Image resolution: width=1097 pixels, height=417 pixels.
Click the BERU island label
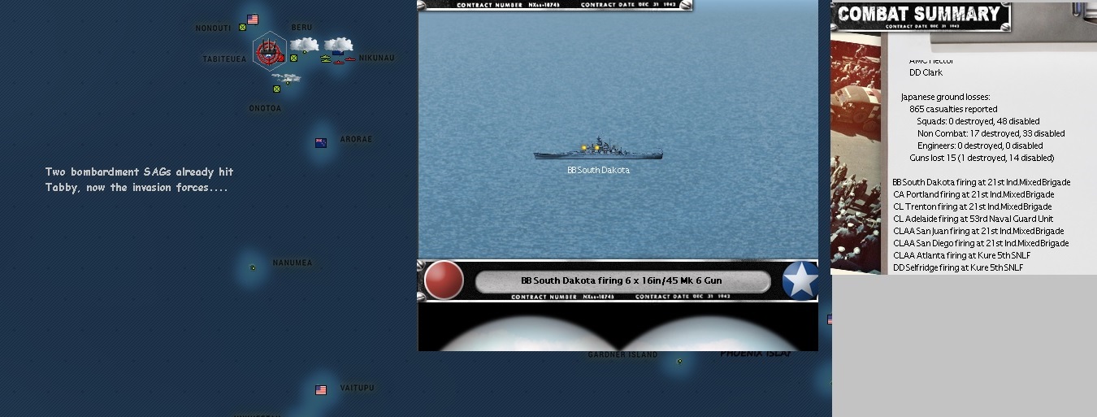[x=301, y=28]
